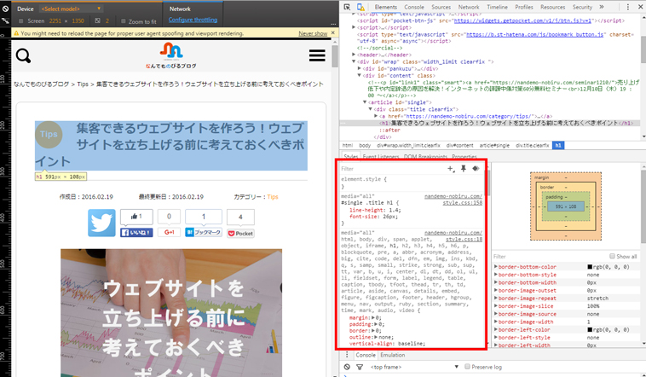The width and height of the screenshot is (646, 377).
Task: Open the Security tab
Action: click(x=582, y=7)
